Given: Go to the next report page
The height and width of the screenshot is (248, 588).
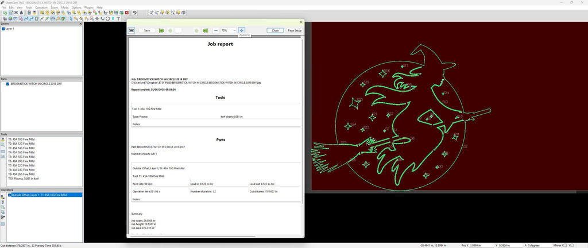Looking at the screenshot, I should click(196, 30).
